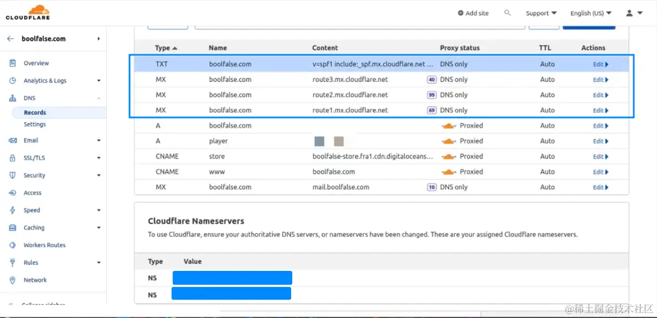Open the English (US) language dropdown
Image resolution: width=657 pixels, height=318 pixels.
point(591,13)
